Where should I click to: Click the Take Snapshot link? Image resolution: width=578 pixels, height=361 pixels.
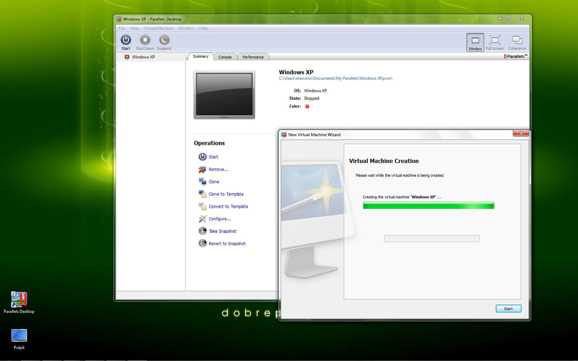[x=223, y=231]
